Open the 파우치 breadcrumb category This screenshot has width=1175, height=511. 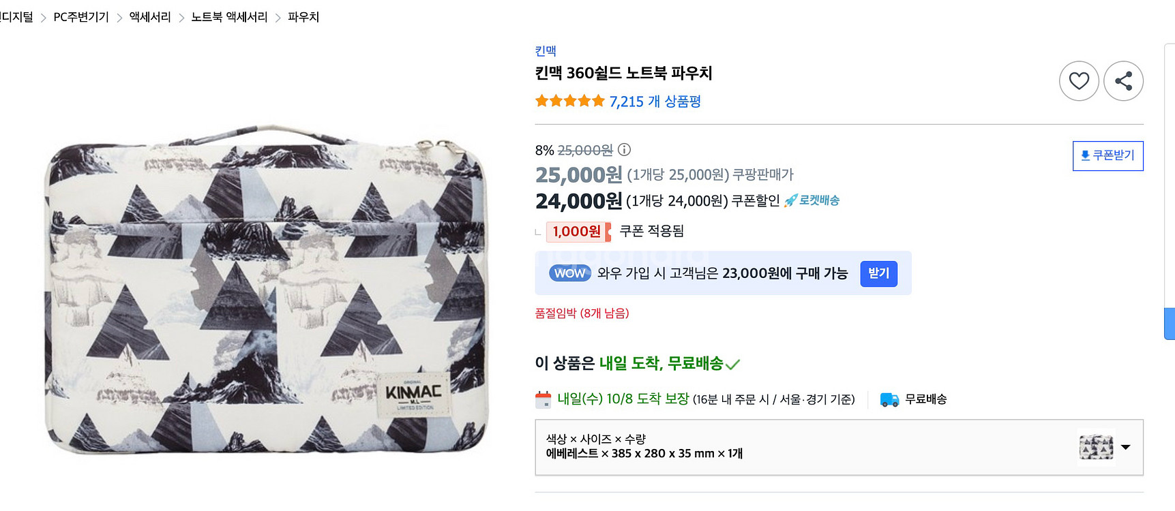click(x=303, y=17)
